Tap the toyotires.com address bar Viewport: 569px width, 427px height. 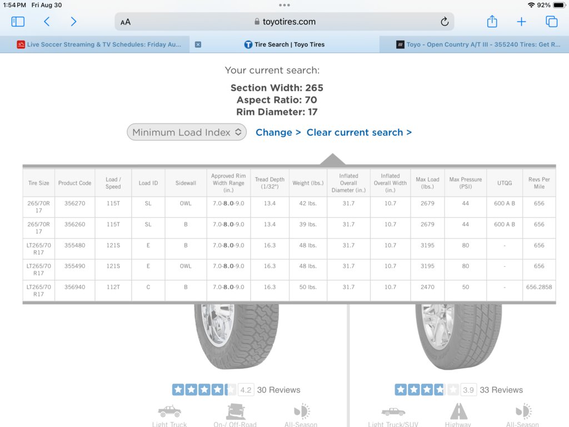284,22
